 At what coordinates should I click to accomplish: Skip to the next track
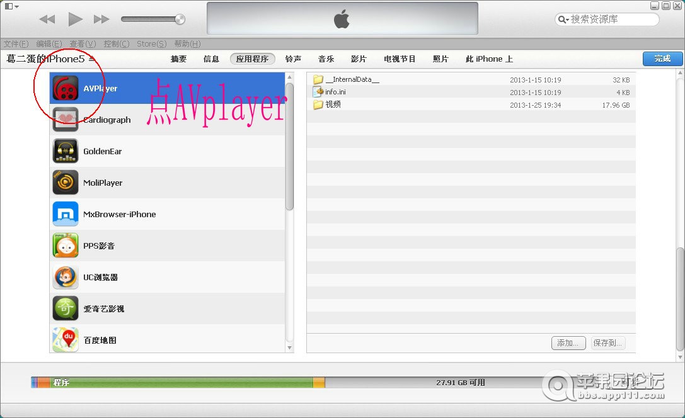point(101,20)
